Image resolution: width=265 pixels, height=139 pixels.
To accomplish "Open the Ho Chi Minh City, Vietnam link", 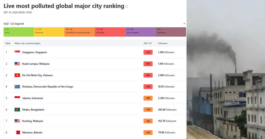I will click(37, 75).
